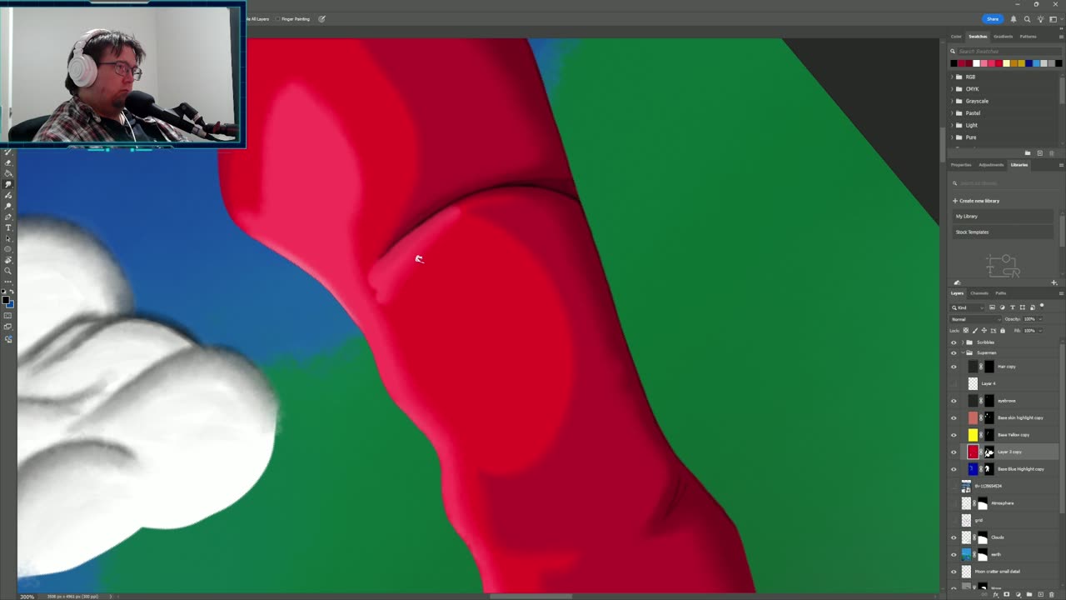Select the Path Selection tool

point(8,238)
